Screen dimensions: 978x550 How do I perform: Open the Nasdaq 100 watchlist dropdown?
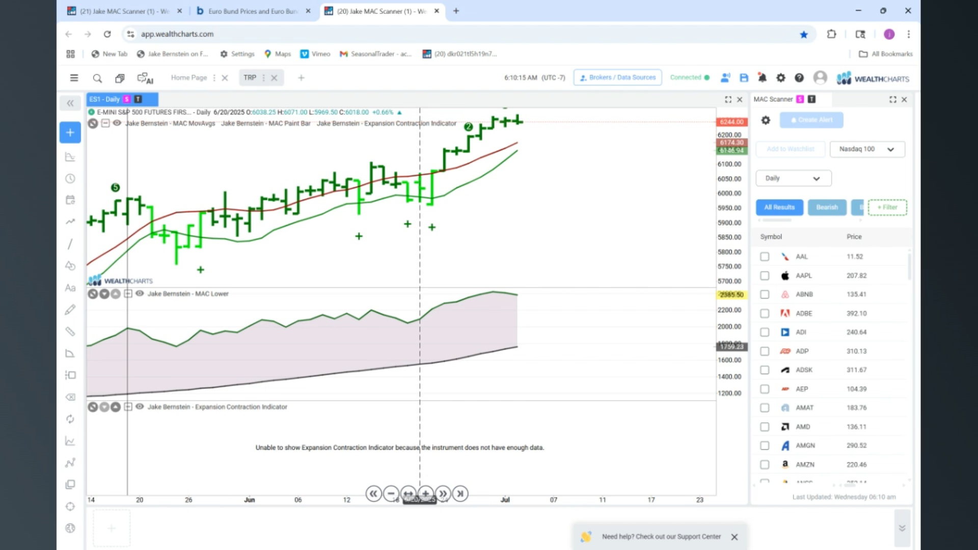(x=867, y=149)
